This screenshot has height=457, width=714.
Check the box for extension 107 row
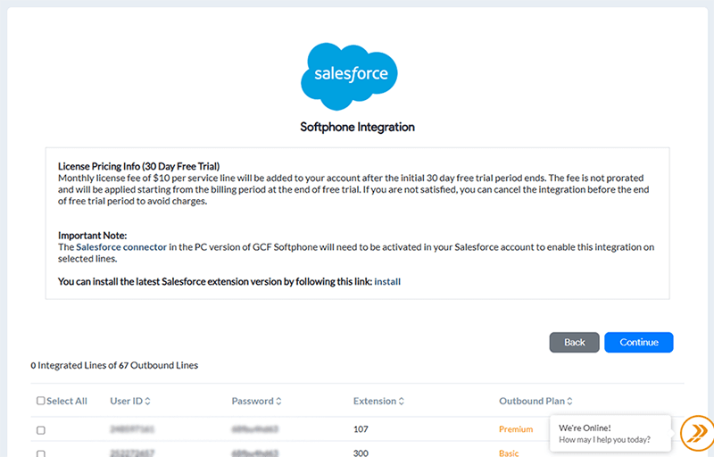click(x=41, y=430)
